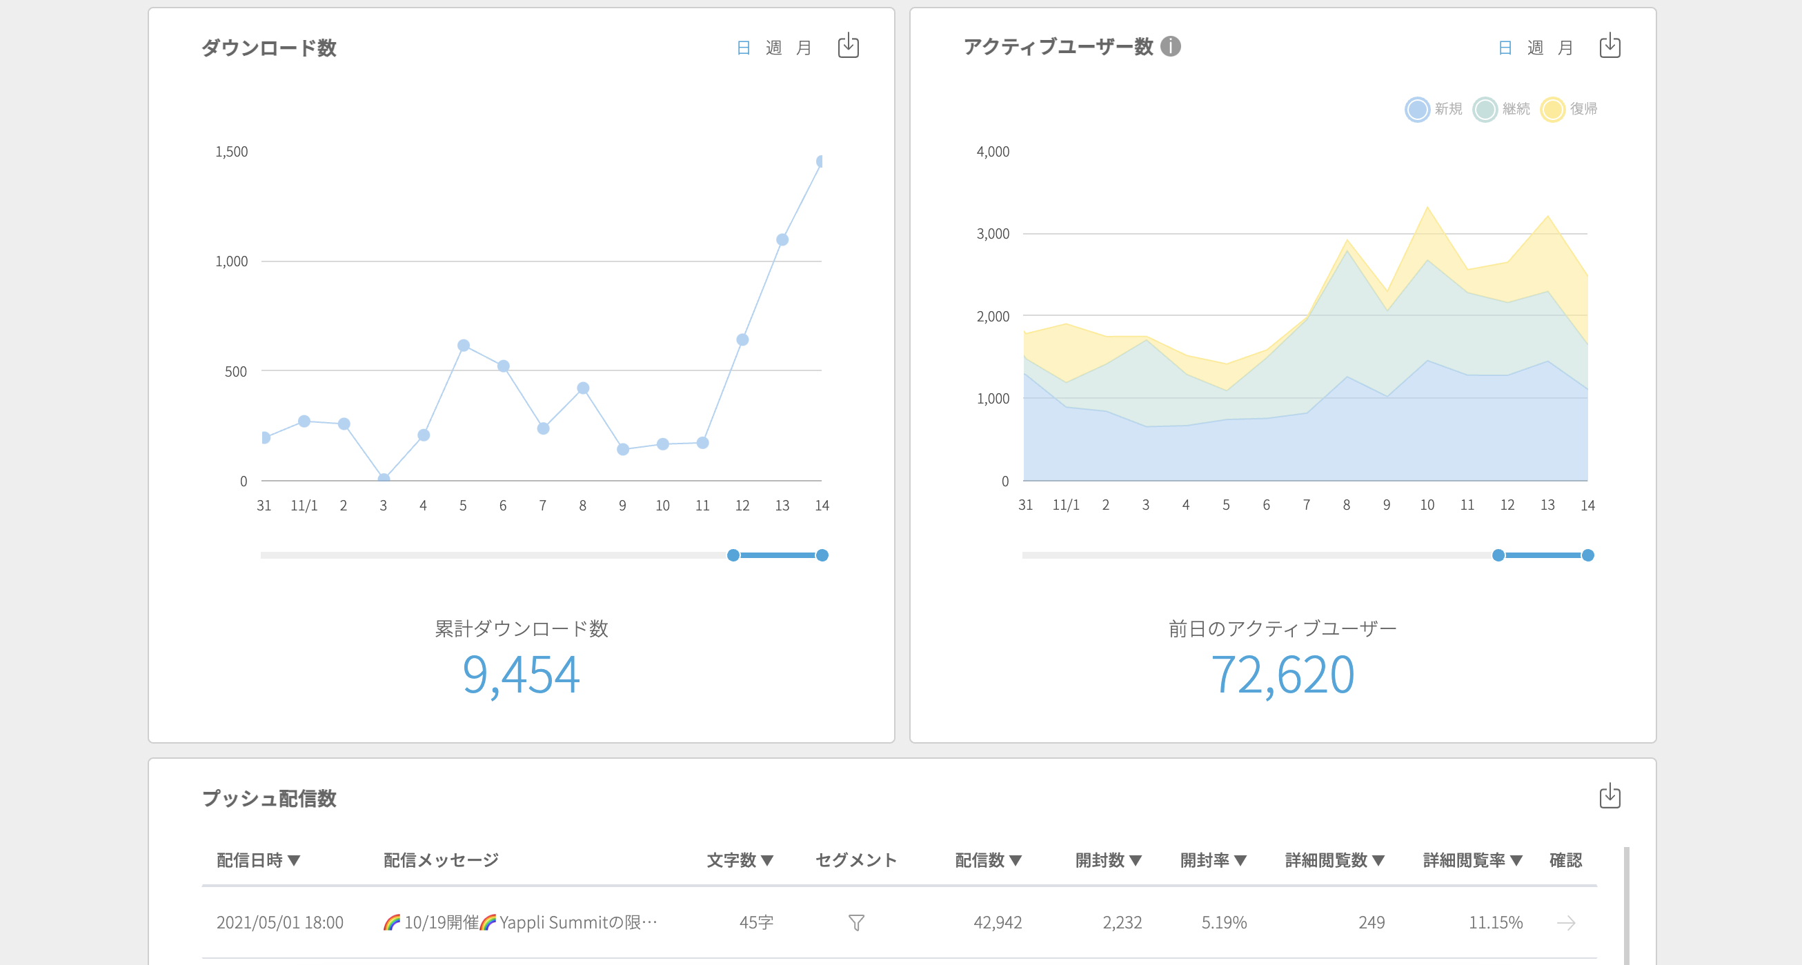The height and width of the screenshot is (965, 1802).
Task: Click the download data point for day 14
Action: click(821, 161)
